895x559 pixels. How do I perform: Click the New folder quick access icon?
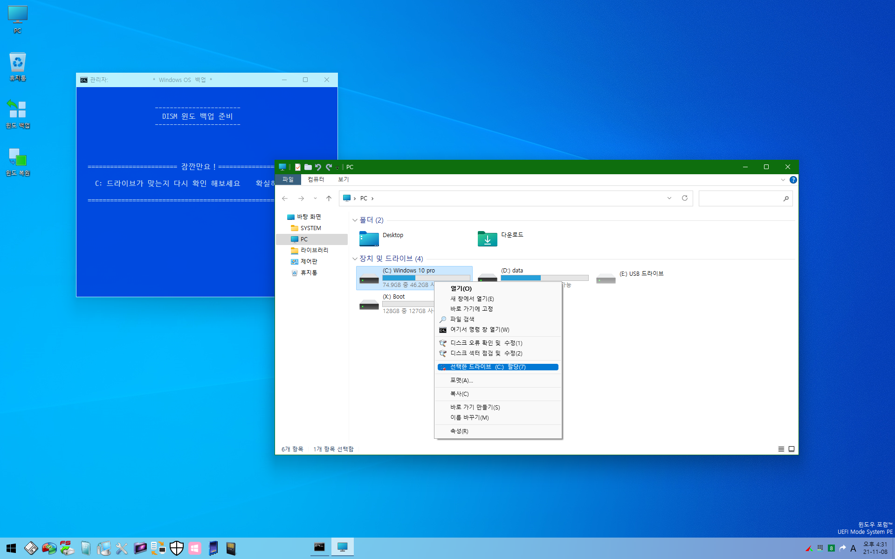coord(308,167)
